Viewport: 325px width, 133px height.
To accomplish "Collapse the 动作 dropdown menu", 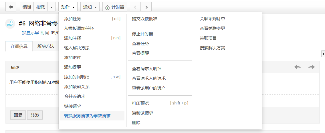I will [x=68, y=7].
